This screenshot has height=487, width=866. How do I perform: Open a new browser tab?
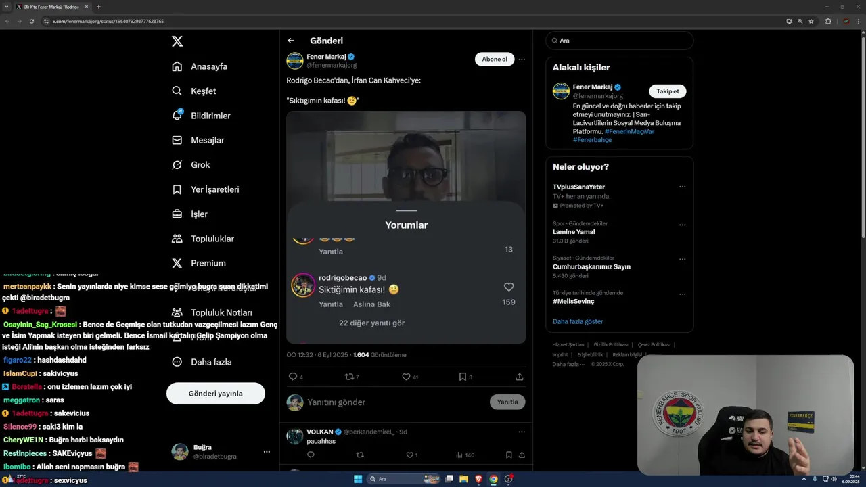coord(99,7)
